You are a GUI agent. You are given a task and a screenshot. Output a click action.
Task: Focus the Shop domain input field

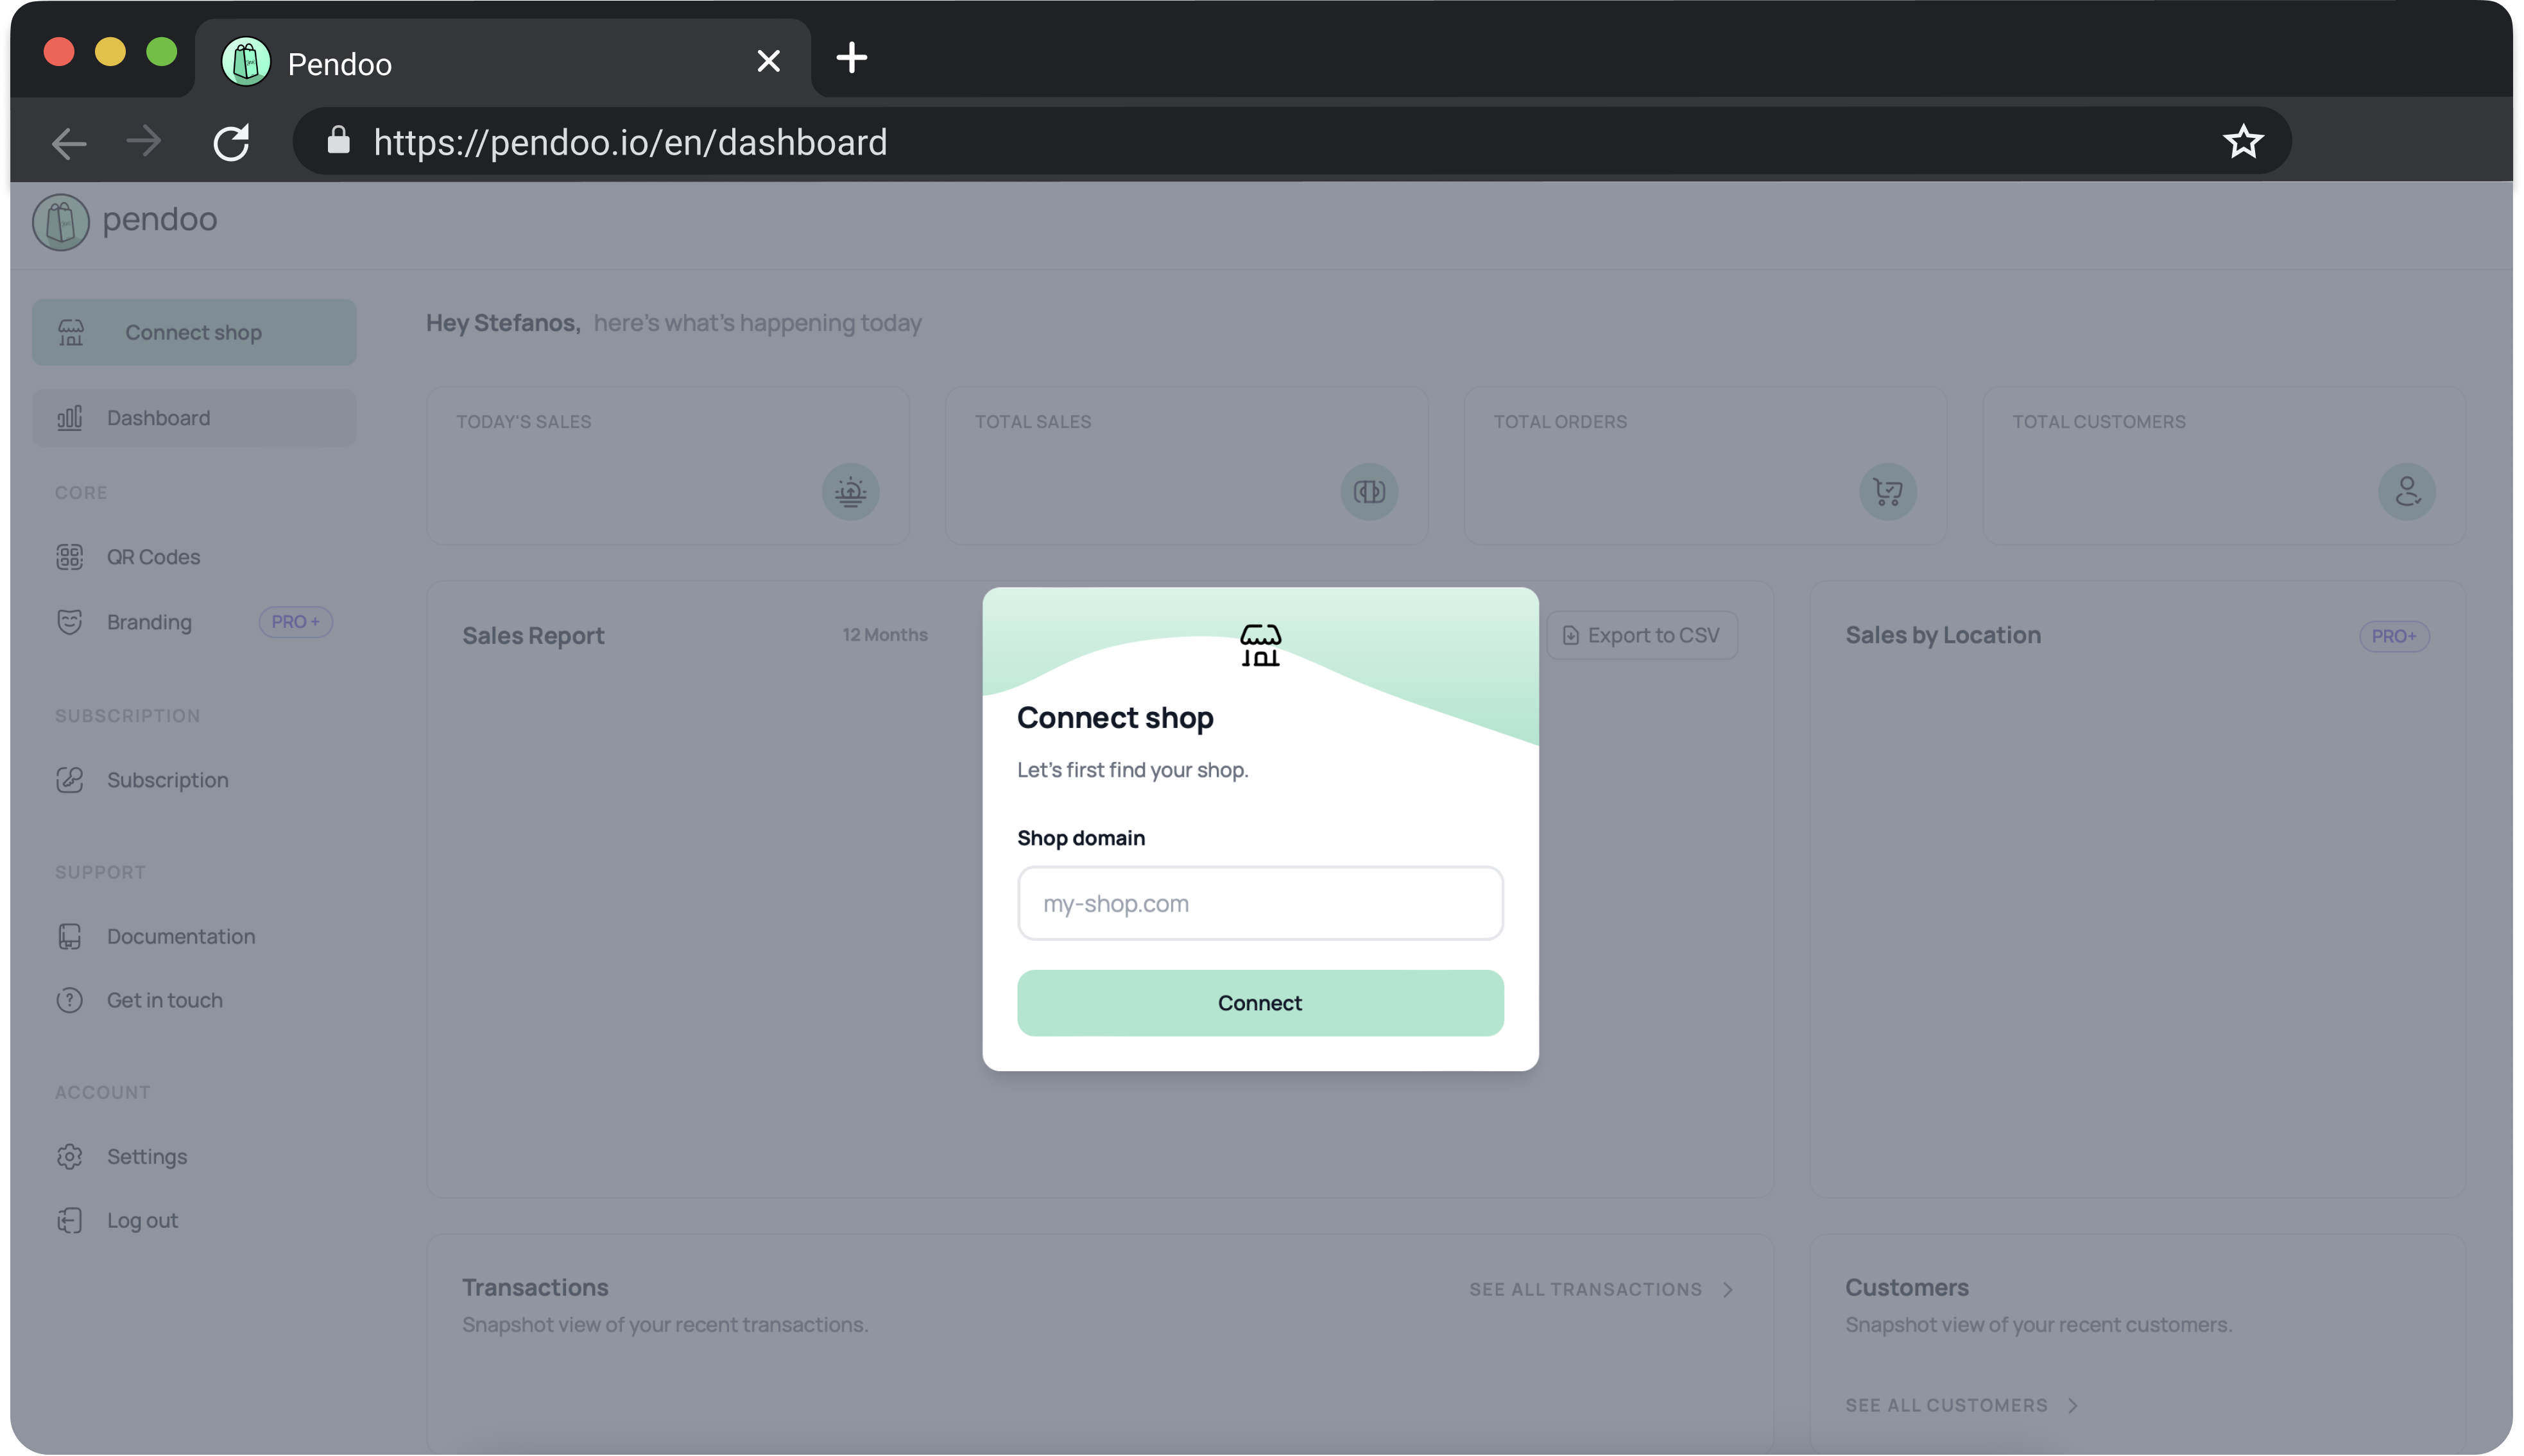(1260, 903)
